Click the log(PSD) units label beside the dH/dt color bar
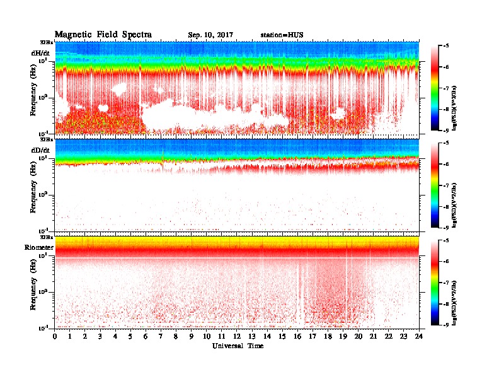Viewport: 499px width, 386px height. pos(454,108)
